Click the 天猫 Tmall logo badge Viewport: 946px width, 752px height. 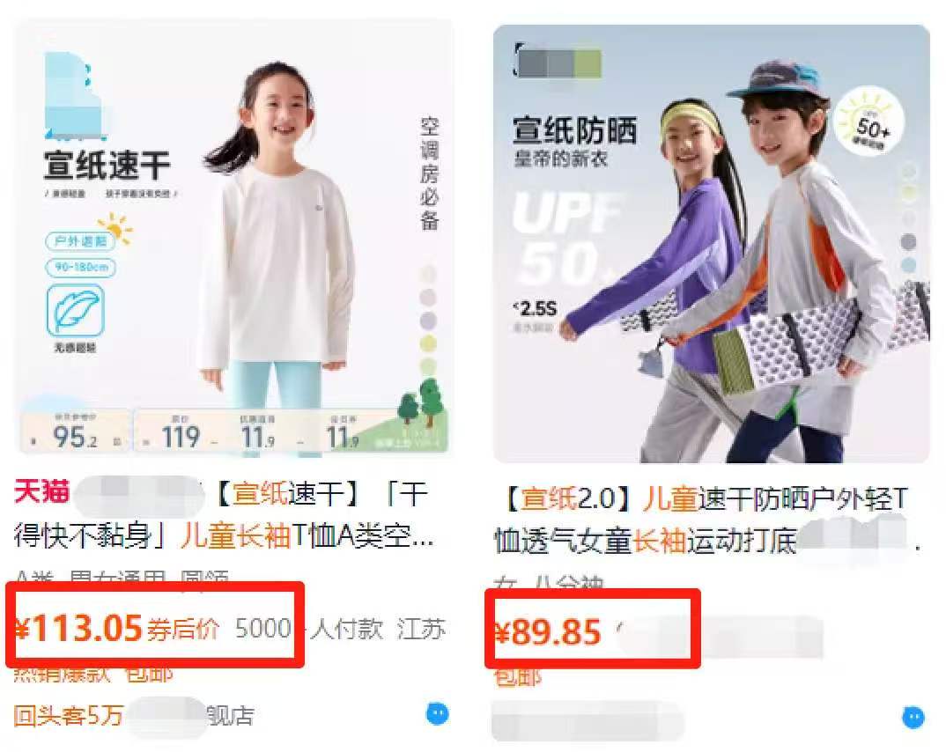tap(41, 491)
